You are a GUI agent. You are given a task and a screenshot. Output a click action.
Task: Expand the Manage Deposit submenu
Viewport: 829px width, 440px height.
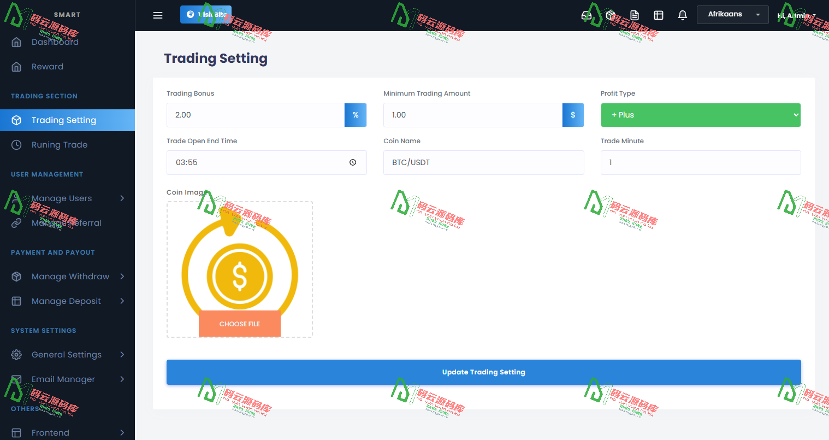(122, 301)
